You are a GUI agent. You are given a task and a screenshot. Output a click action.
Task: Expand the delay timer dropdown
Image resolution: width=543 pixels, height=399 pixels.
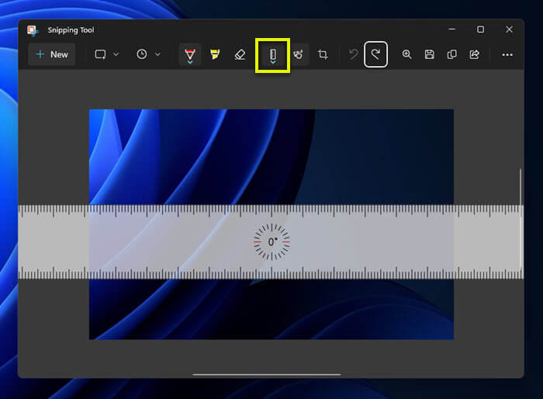pos(148,54)
